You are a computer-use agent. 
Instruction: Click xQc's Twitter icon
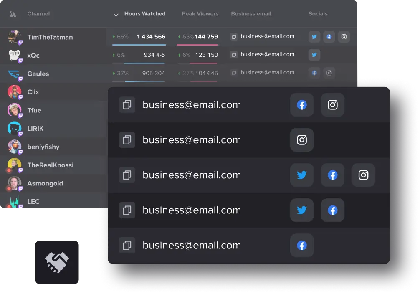314,55
